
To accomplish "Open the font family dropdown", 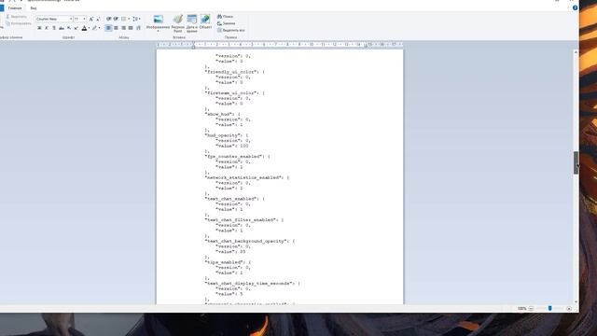I will coord(71,19).
